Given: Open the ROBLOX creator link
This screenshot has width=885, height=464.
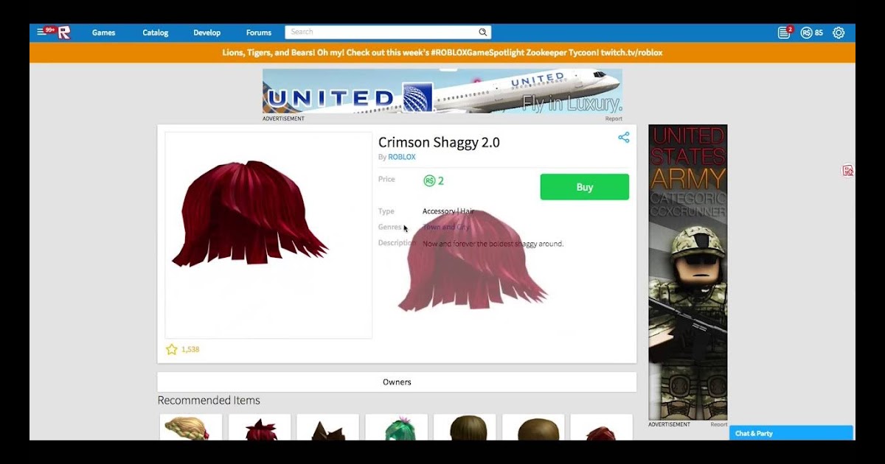Looking at the screenshot, I should click(x=402, y=157).
